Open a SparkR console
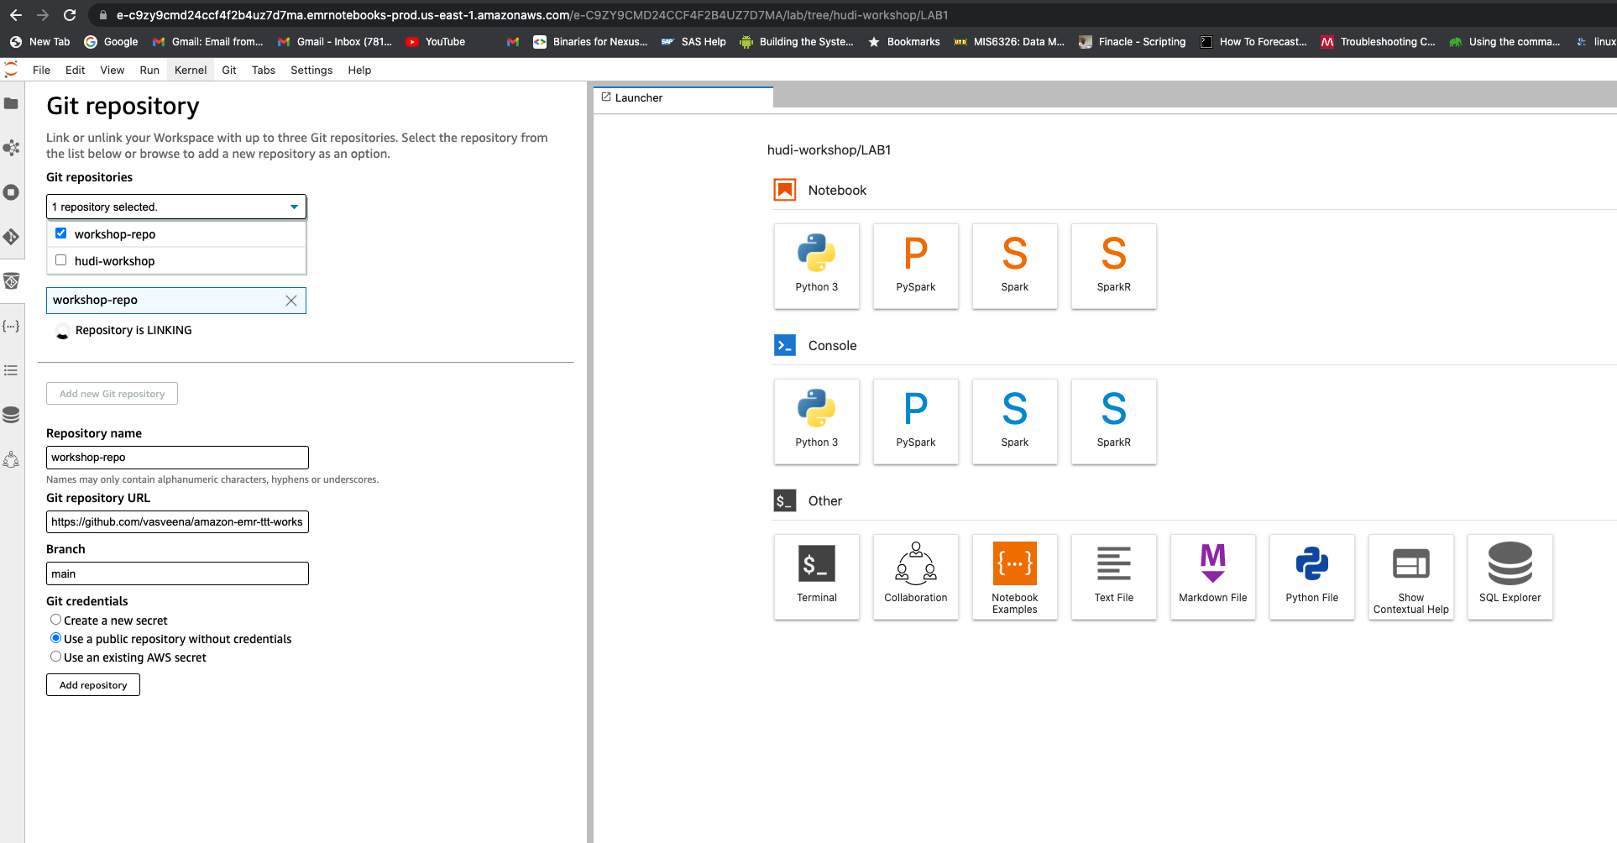1617x843 pixels. (1114, 421)
